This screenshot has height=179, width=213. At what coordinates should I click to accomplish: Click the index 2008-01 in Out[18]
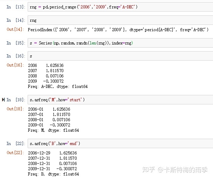36,120
